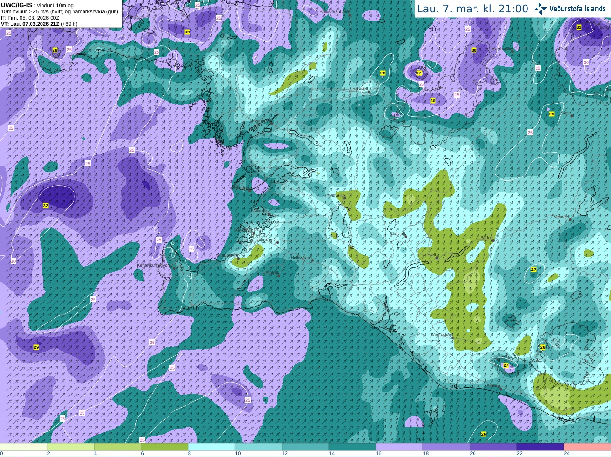The width and height of the screenshot is (611, 457).
Task: Pick the 6–8 m/s olive legend swatch
Action: (165, 447)
